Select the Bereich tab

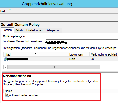[x=7, y=30]
